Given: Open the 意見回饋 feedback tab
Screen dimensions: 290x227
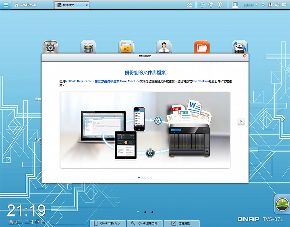Looking at the screenshot, I should pyautogui.click(x=182, y=223).
